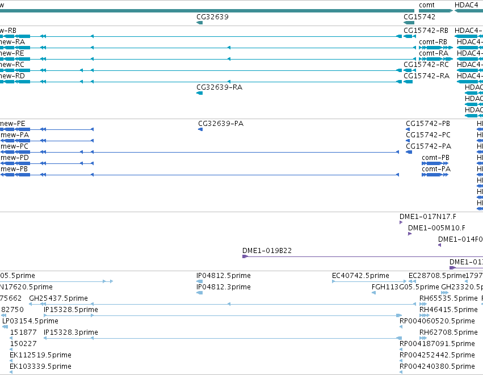Viewport: 483px width, 375px height.
Task: Click the EC40742.5prime EST label
Action: click(361, 276)
